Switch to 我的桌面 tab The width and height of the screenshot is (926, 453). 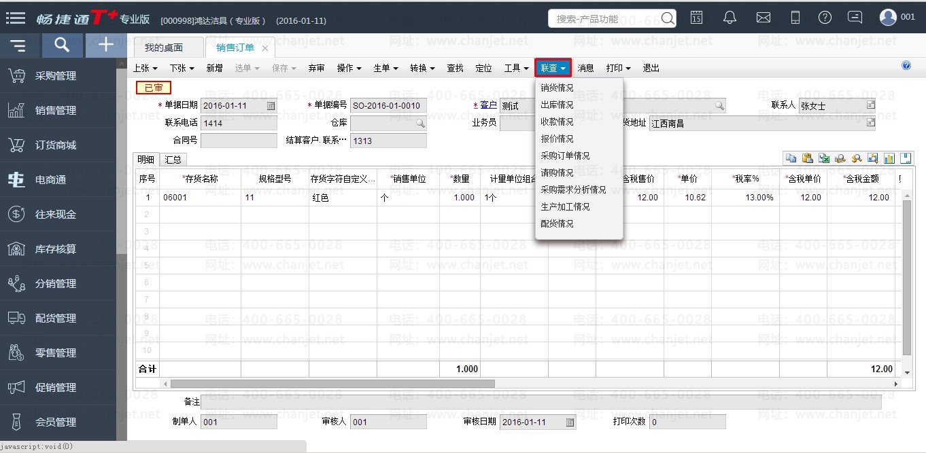(x=164, y=48)
